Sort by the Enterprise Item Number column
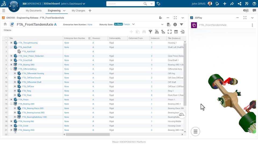This screenshot has height=145, width=258. pos(74,38)
